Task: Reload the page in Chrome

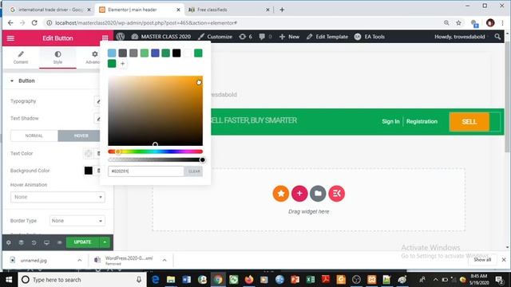Action: (x=34, y=23)
